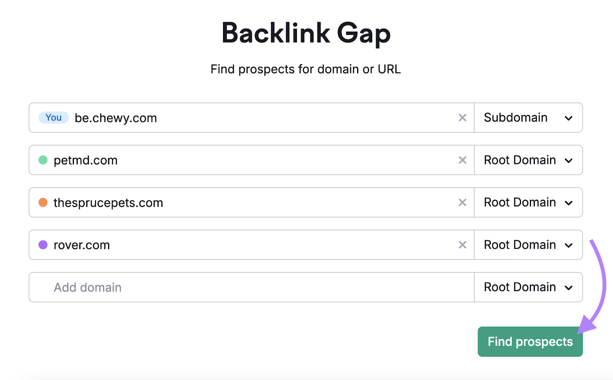Click the Backlink Gap heading

(x=306, y=33)
